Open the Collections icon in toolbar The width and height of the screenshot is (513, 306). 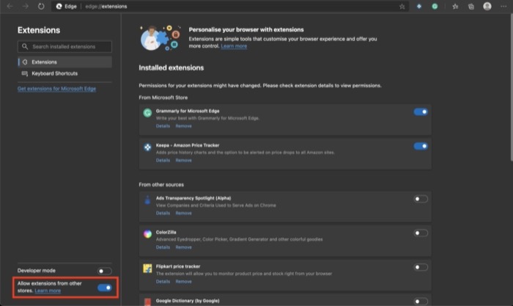pyautogui.click(x=470, y=6)
